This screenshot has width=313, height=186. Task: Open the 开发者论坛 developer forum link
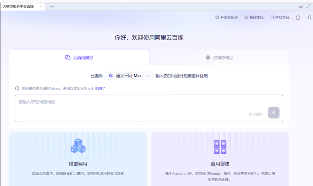(x=227, y=18)
